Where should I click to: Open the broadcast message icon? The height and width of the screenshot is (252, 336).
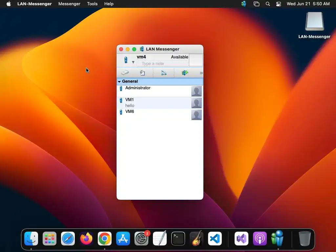(164, 73)
